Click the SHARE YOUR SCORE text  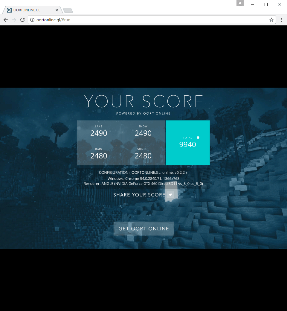click(139, 195)
